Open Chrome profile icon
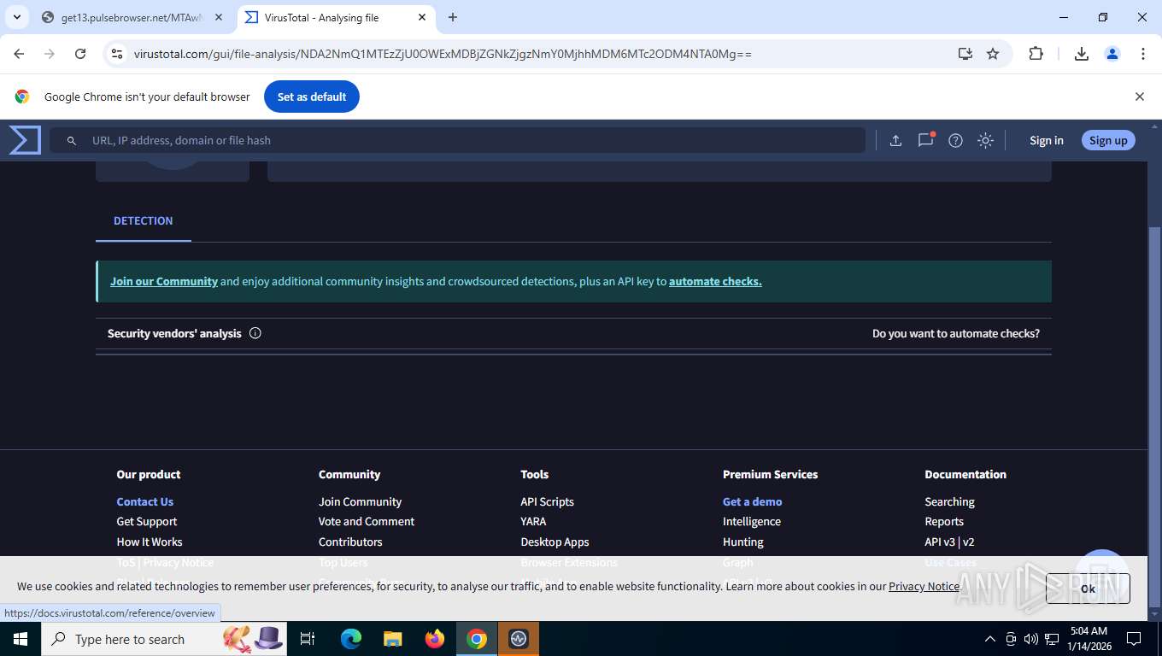The height and width of the screenshot is (656, 1162). click(x=1112, y=54)
